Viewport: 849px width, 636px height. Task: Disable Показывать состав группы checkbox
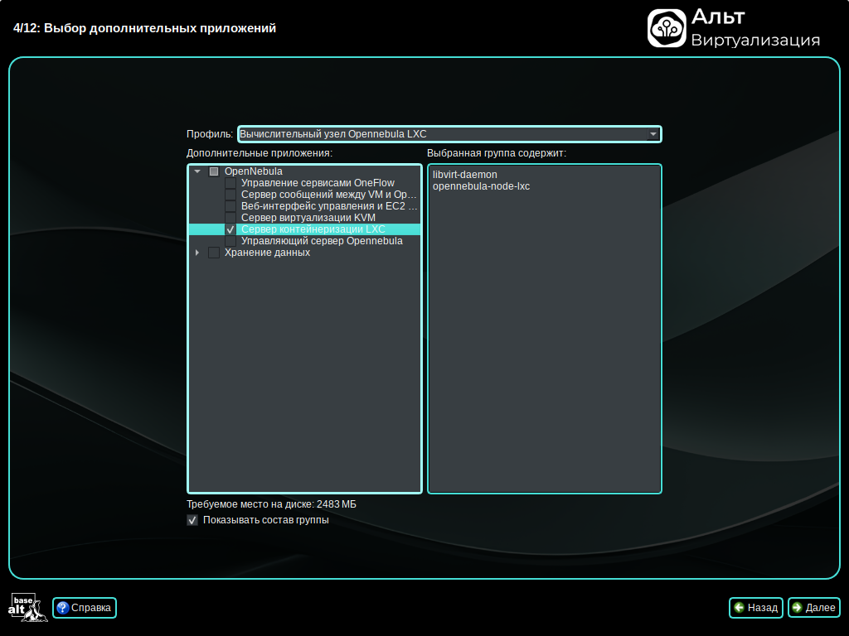pos(192,520)
